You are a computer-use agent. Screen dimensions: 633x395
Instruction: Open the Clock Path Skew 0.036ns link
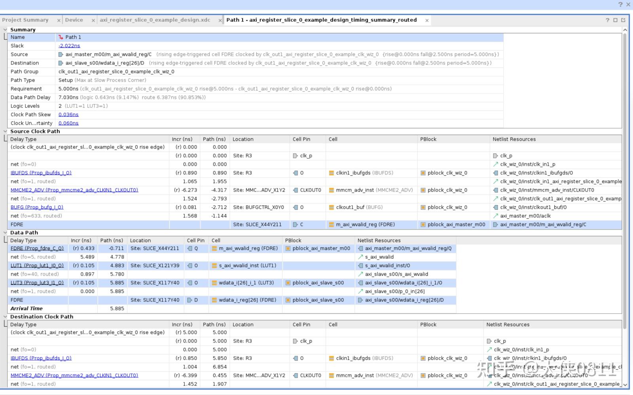tap(68, 115)
